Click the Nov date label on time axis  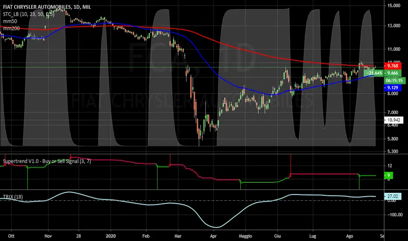[48, 236]
